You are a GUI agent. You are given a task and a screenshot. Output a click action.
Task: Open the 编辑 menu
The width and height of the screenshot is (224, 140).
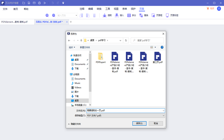[x=90, y=9]
